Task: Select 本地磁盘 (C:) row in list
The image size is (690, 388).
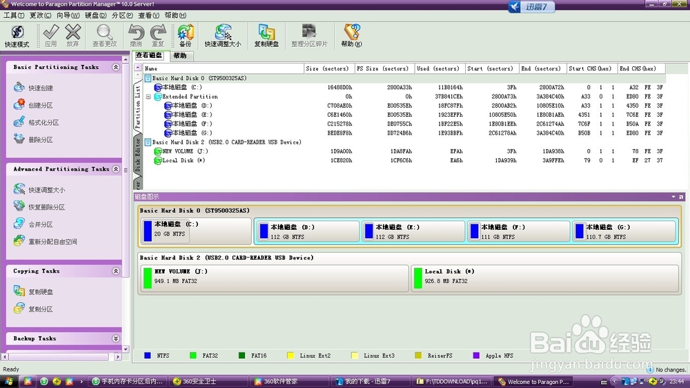Action: coord(404,87)
